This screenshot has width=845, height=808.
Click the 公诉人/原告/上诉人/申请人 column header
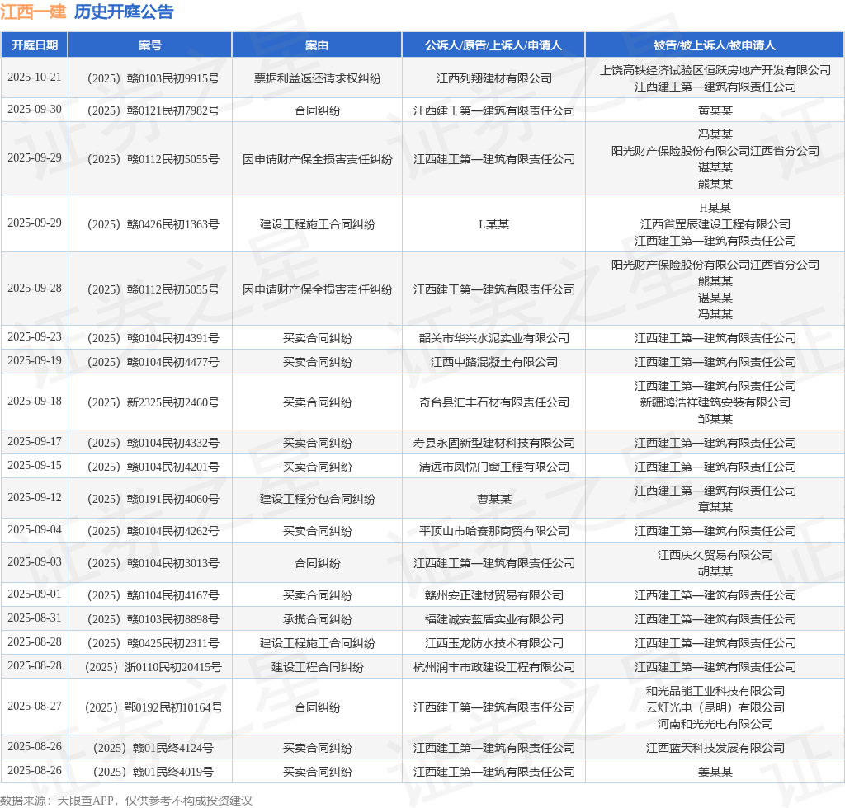pyautogui.click(x=493, y=45)
